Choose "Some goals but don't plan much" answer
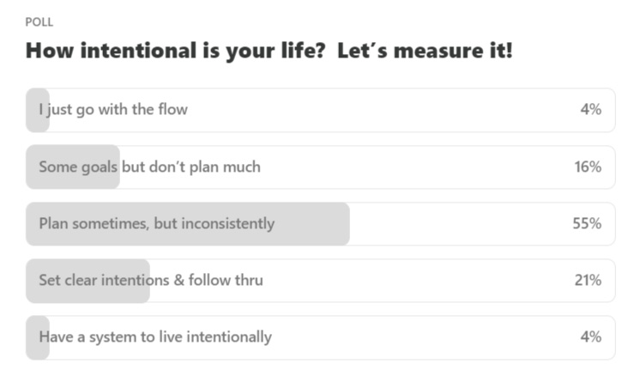This screenshot has height=382, width=622. click(321, 167)
